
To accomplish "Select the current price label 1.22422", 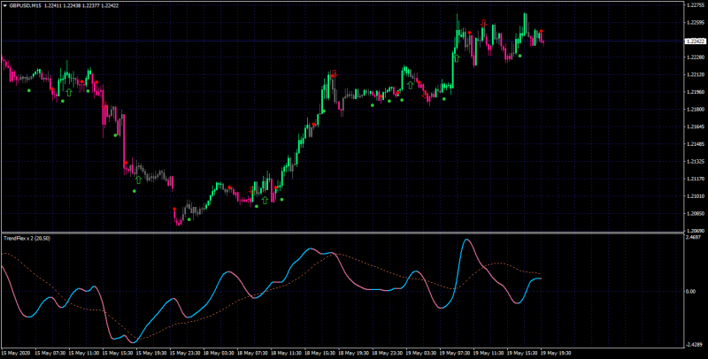I will (x=696, y=41).
